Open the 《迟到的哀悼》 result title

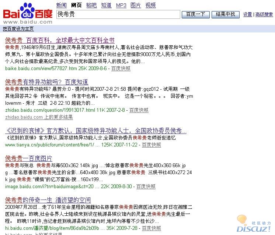96,131
